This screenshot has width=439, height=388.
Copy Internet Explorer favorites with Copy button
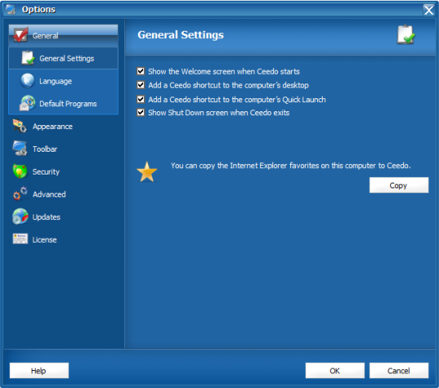(x=398, y=185)
